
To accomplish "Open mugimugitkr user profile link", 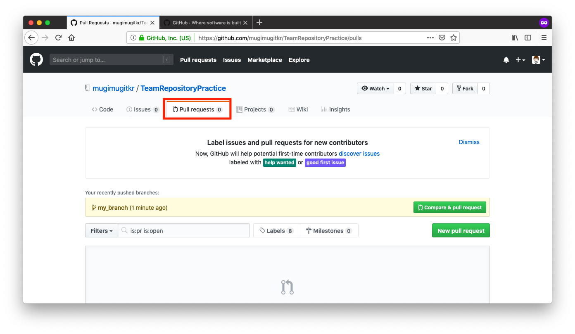I will (x=114, y=88).
